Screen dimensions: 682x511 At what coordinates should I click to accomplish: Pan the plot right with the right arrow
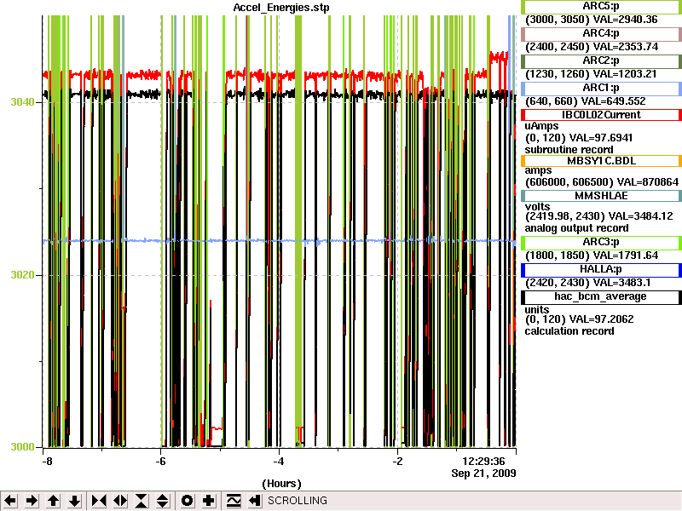coord(32,501)
